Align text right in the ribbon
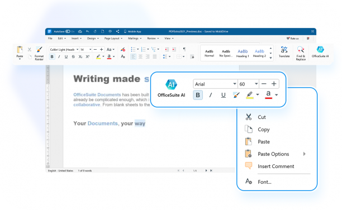Screen dimensions: 342x210 [x=148, y=57]
